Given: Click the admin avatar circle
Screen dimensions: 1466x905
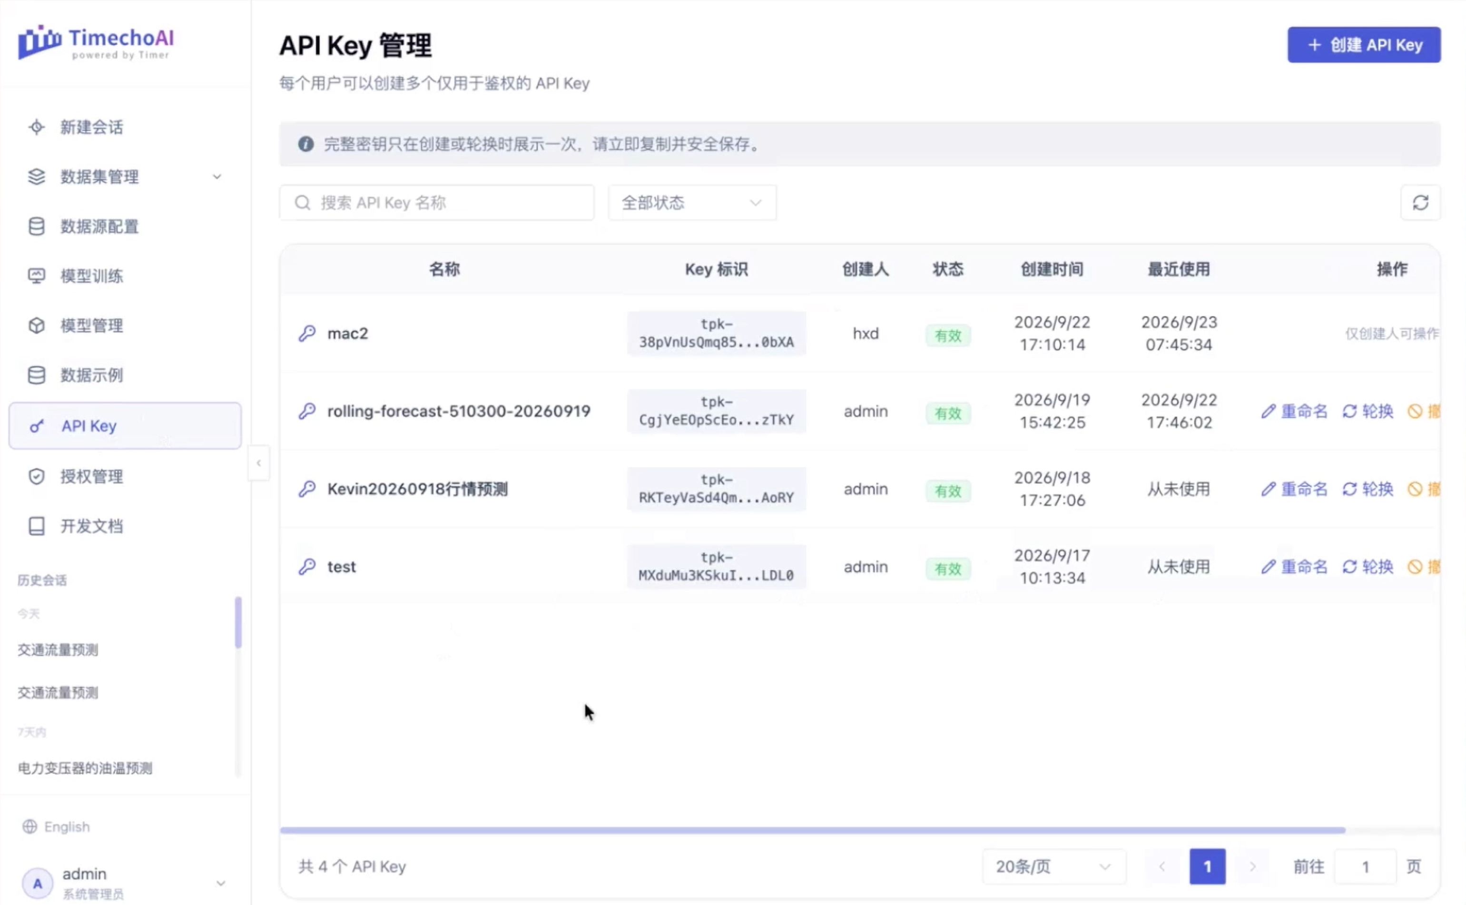Looking at the screenshot, I should pyautogui.click(x=37, y=884).
